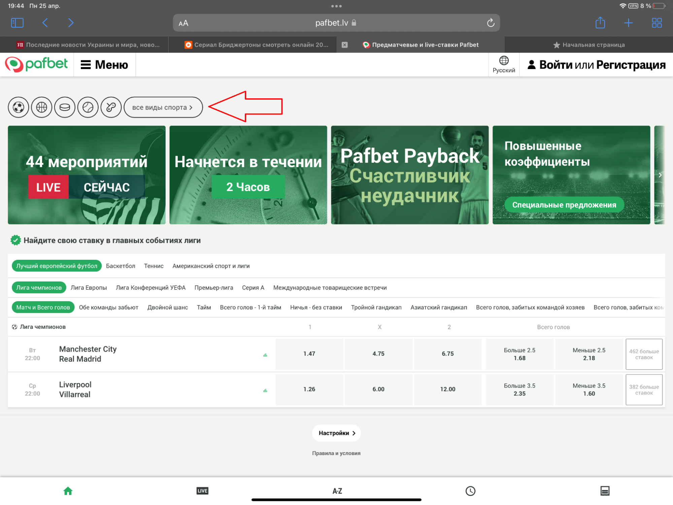673x505 pixels.
Task: Pick Больше 2.5 at 1.68
Action: tap(519, 354)
